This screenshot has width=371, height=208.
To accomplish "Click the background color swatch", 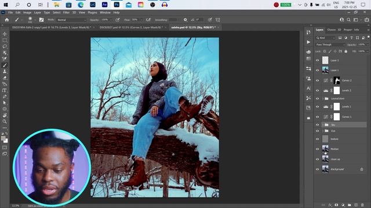I will (x=6, y=141).
